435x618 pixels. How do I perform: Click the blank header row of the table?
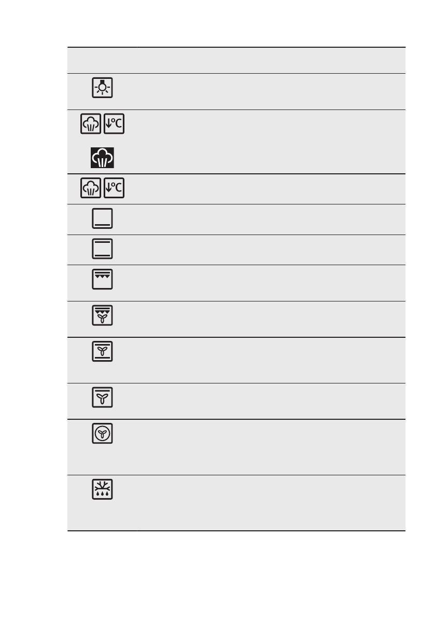pos(236,60)
